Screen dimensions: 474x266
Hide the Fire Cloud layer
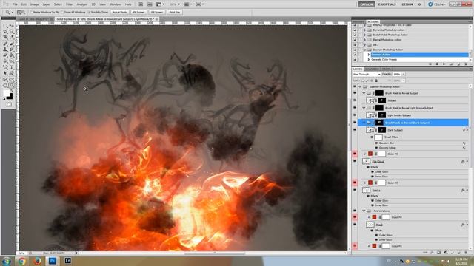[x=355, y=161]
